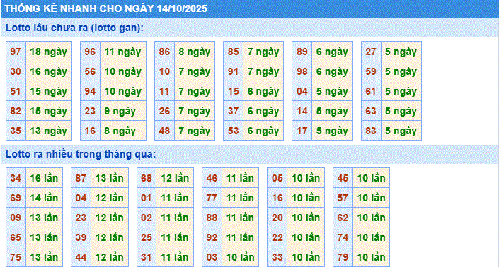Screen dimensions: 499x267
Task: Click '11 lần' beside number 01
Action: click(x=175, y=198)
